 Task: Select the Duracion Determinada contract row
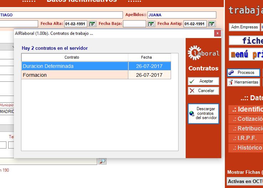click(75, 66)
